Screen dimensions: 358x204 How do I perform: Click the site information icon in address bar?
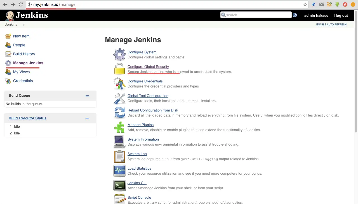click(30, 4)
